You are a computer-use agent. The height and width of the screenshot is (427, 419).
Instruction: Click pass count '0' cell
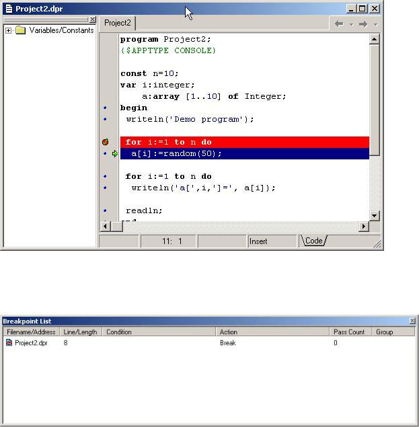tap(336, 343)
